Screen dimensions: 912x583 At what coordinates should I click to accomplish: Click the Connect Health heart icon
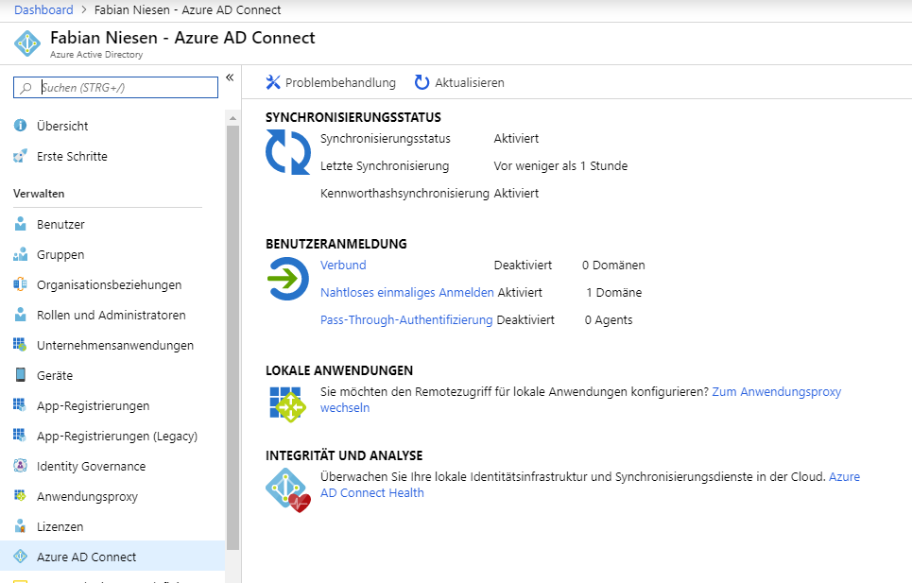click(288, 490)
